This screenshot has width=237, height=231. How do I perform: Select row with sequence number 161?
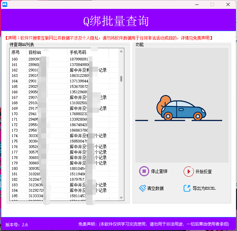coord(64,65)
